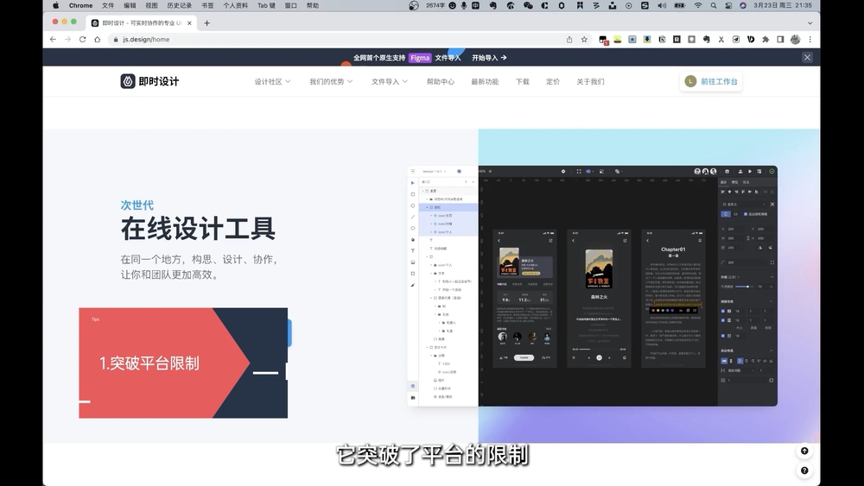Close the 即时设计 browser tab
Image resolution: width=864 pixels, height=486 pixels.
pyautogui.click(x=189, y=23)
